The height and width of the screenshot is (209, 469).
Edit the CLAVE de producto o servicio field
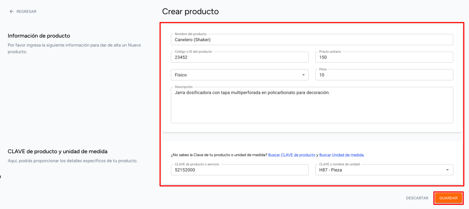(240, 170)
